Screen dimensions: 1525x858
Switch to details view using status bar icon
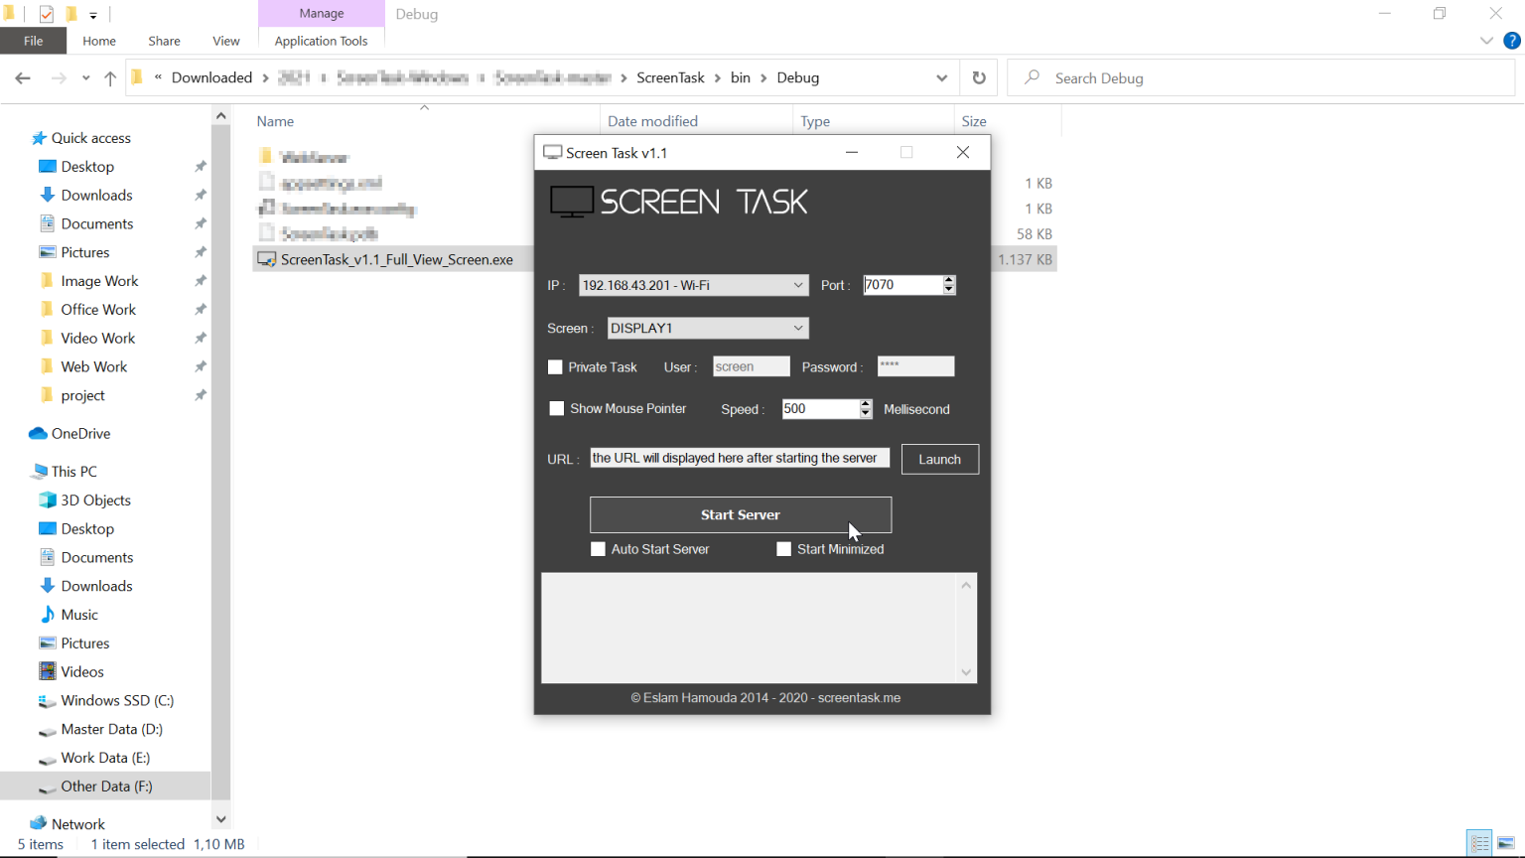point(1479,842)
